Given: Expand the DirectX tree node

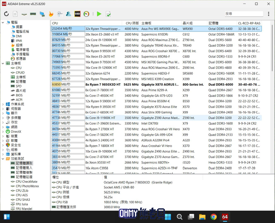Looking at the screenshot, I should point(3,132).
